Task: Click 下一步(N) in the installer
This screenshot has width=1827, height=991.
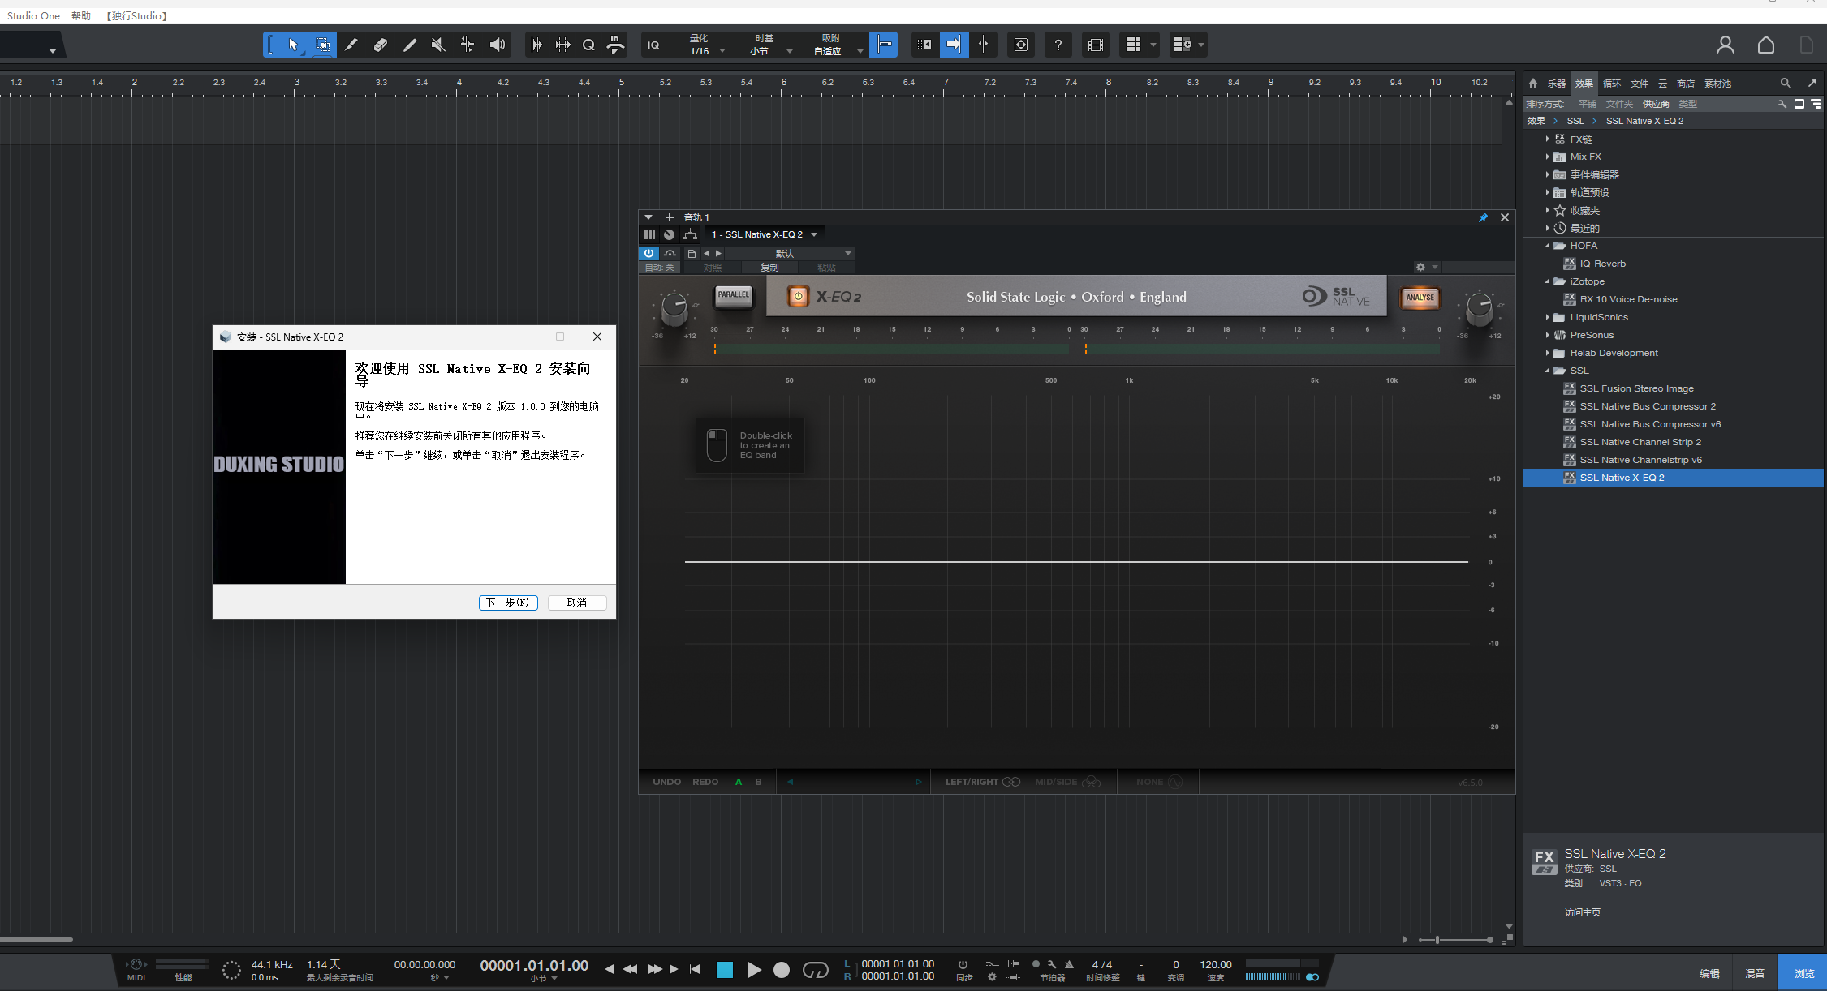Action: 508,603
